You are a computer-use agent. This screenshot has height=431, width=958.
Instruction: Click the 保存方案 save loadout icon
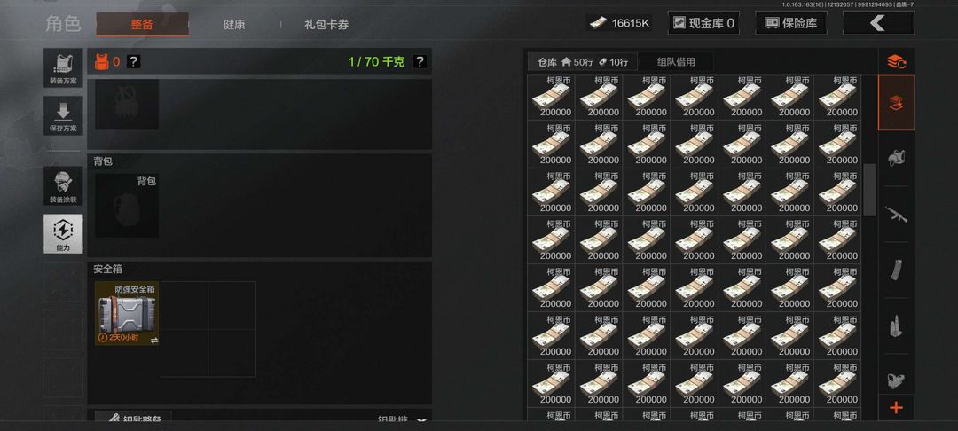[x=63, y=115]
